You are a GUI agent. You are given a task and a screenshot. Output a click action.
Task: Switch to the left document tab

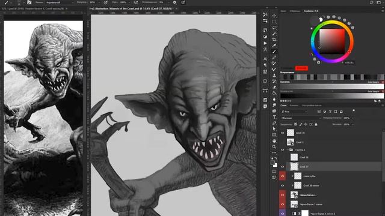(33, 8)
